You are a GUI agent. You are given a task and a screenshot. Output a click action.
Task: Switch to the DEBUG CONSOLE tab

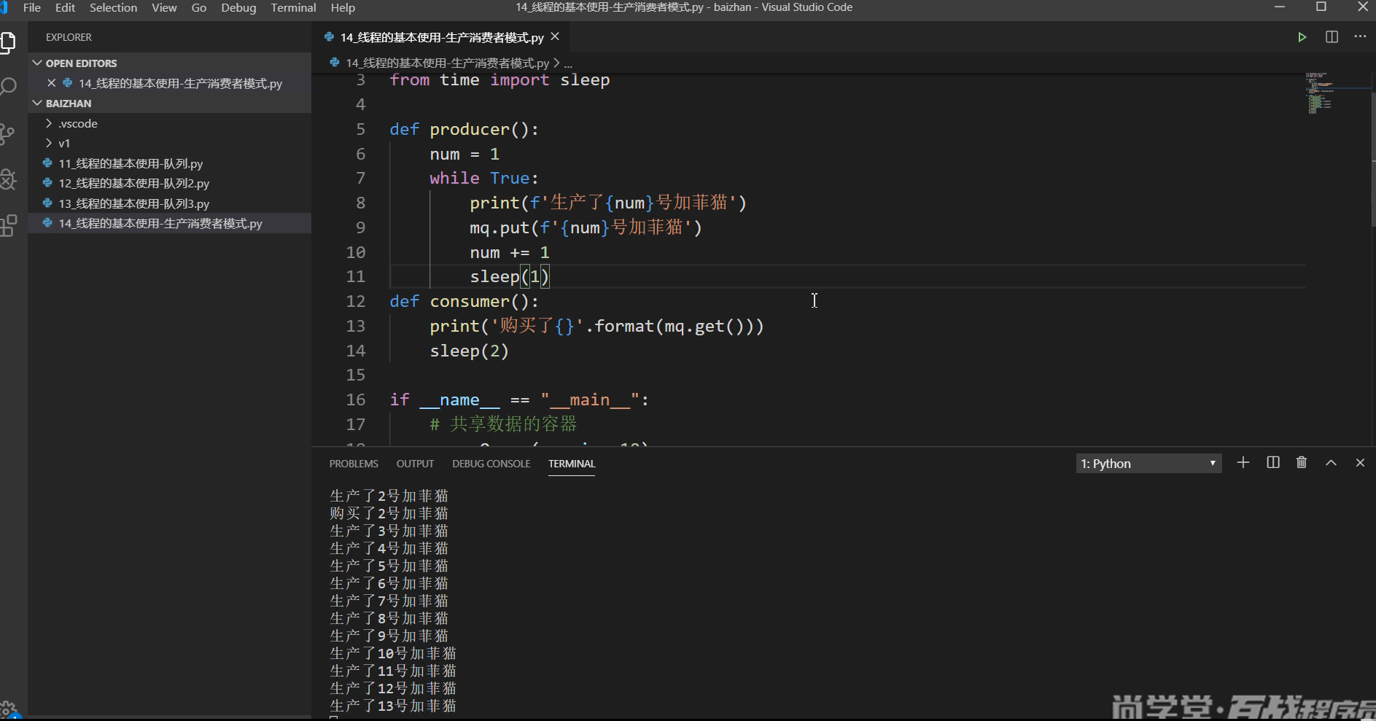(x=491, y=464)
